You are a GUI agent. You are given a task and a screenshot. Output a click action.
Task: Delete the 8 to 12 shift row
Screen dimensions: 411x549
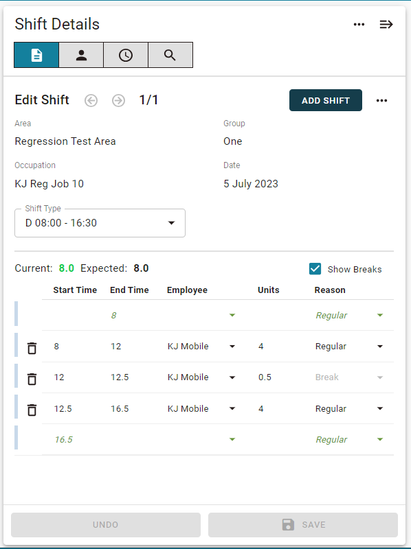32,348
